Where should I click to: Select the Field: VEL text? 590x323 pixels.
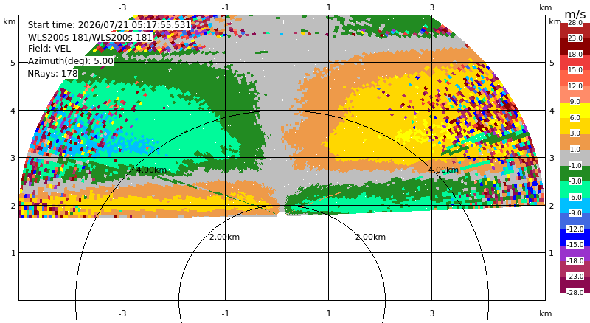(x=49, y=49)
